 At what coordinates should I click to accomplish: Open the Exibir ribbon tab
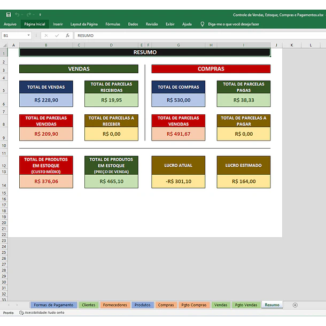170,24
